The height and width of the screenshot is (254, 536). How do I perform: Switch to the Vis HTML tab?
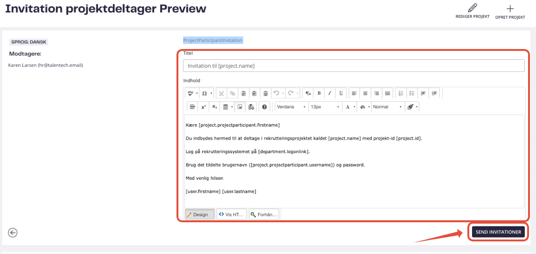[x=232, y=215]
